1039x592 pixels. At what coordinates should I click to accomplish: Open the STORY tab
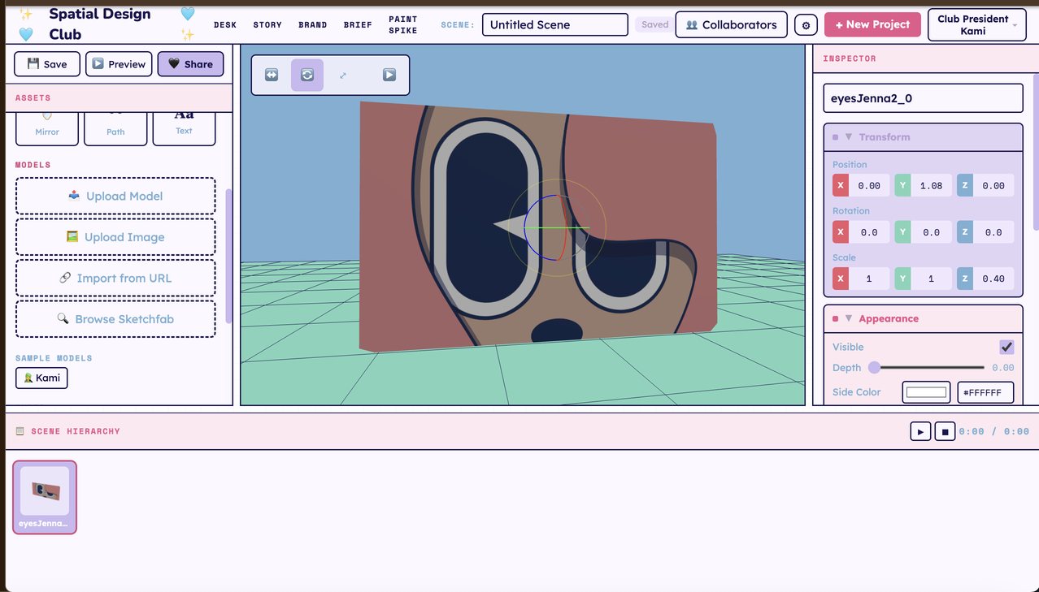pos(267,25)
